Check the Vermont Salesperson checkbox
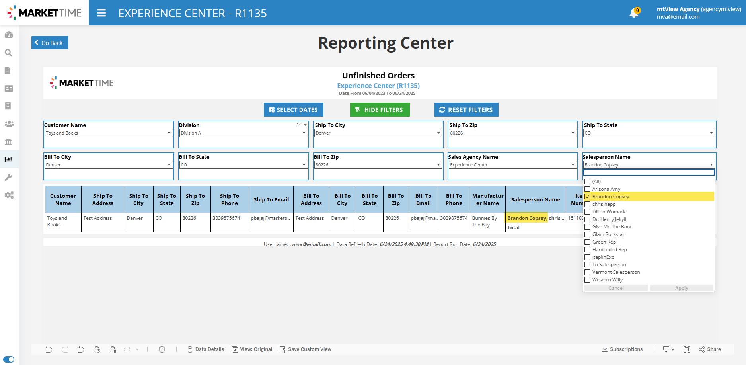 pyautogui.click(x=587, y=272)
